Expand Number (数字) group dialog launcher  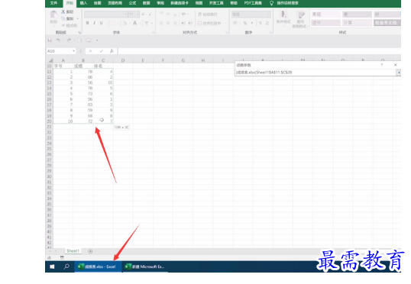coord(270,33)
